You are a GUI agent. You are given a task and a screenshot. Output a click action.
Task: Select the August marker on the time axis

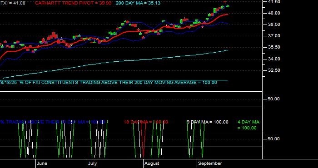152,163
